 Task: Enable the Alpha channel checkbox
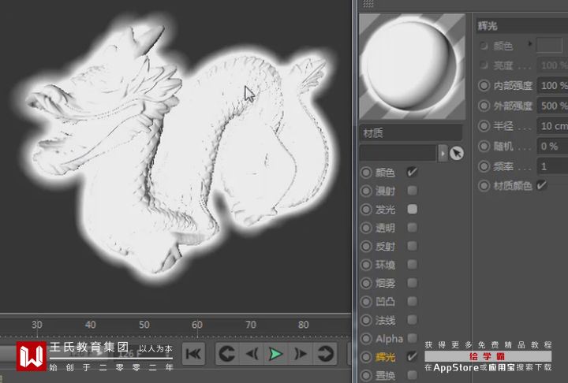(412, 338)
